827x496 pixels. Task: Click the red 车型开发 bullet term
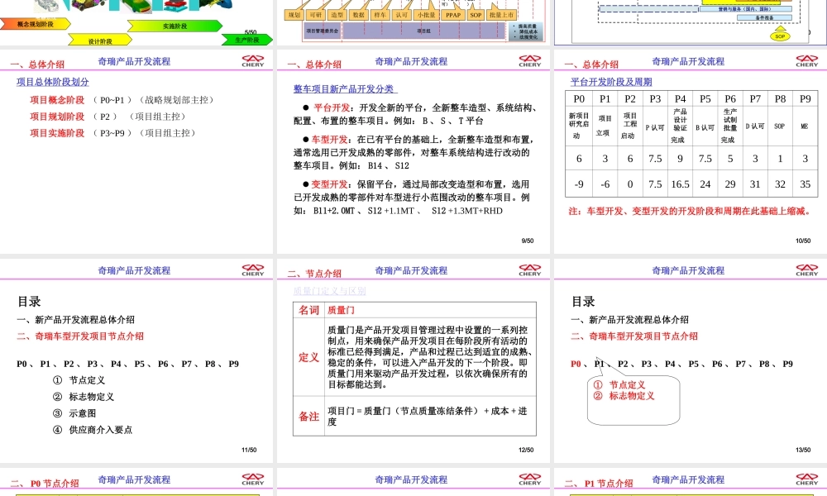click(x=329, y=140)
